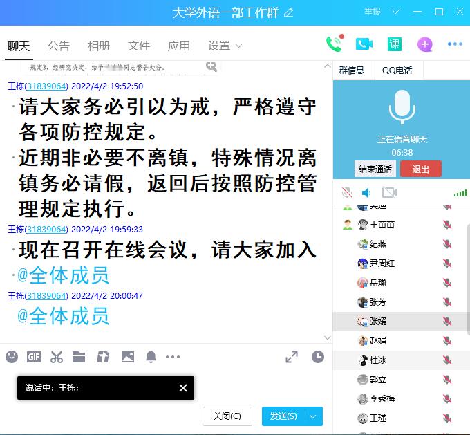Select member 张媛 in the list
Viewport: 470px width, 435px height.
(378, 321)
